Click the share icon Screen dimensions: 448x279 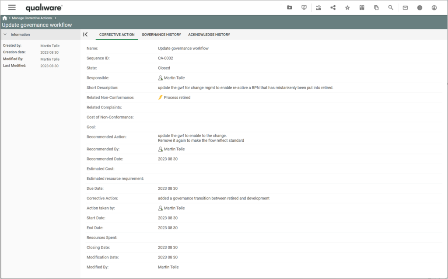[333, 7]
